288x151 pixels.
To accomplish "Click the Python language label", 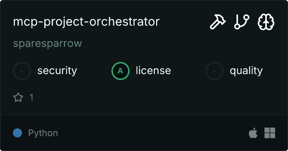I will coord(43,133).
